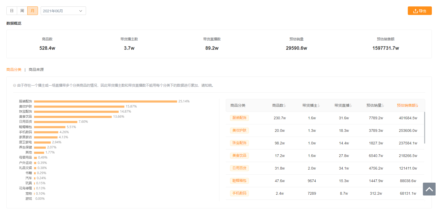Image resolution: width=438 pixels, height=211 pixels.
Task: Click the 带货直播数 value 89.2w
Action: (x=212, y=48)
